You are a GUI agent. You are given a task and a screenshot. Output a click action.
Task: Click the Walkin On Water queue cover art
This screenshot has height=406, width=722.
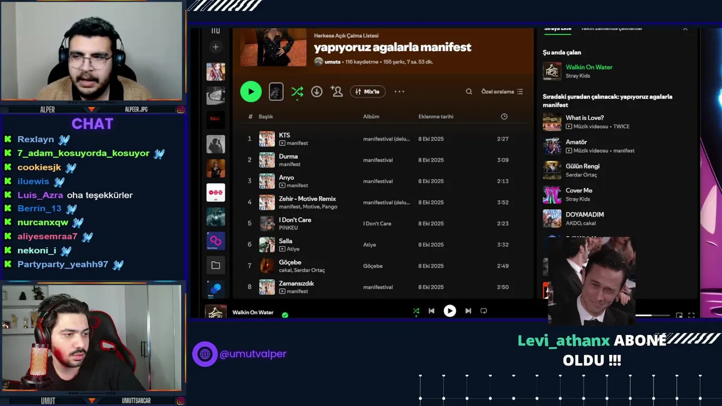point(552,71)
